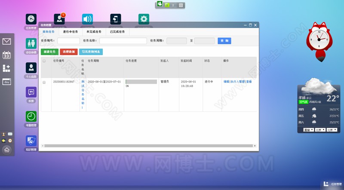
Task: Click the 进行中 status cell
Action: tap(209, 82)
